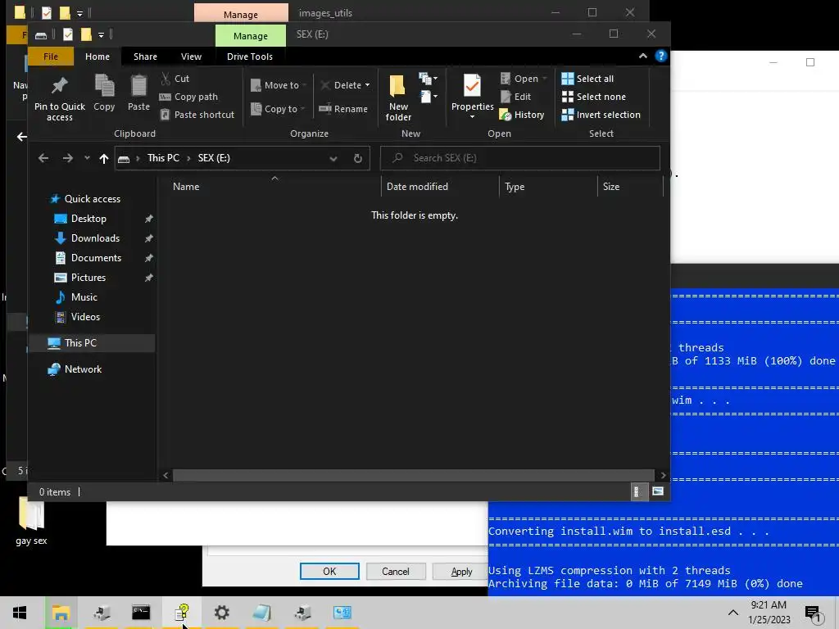Create a New folder
Viewport: 839px width, 629px height.
(x=398, y=98)
